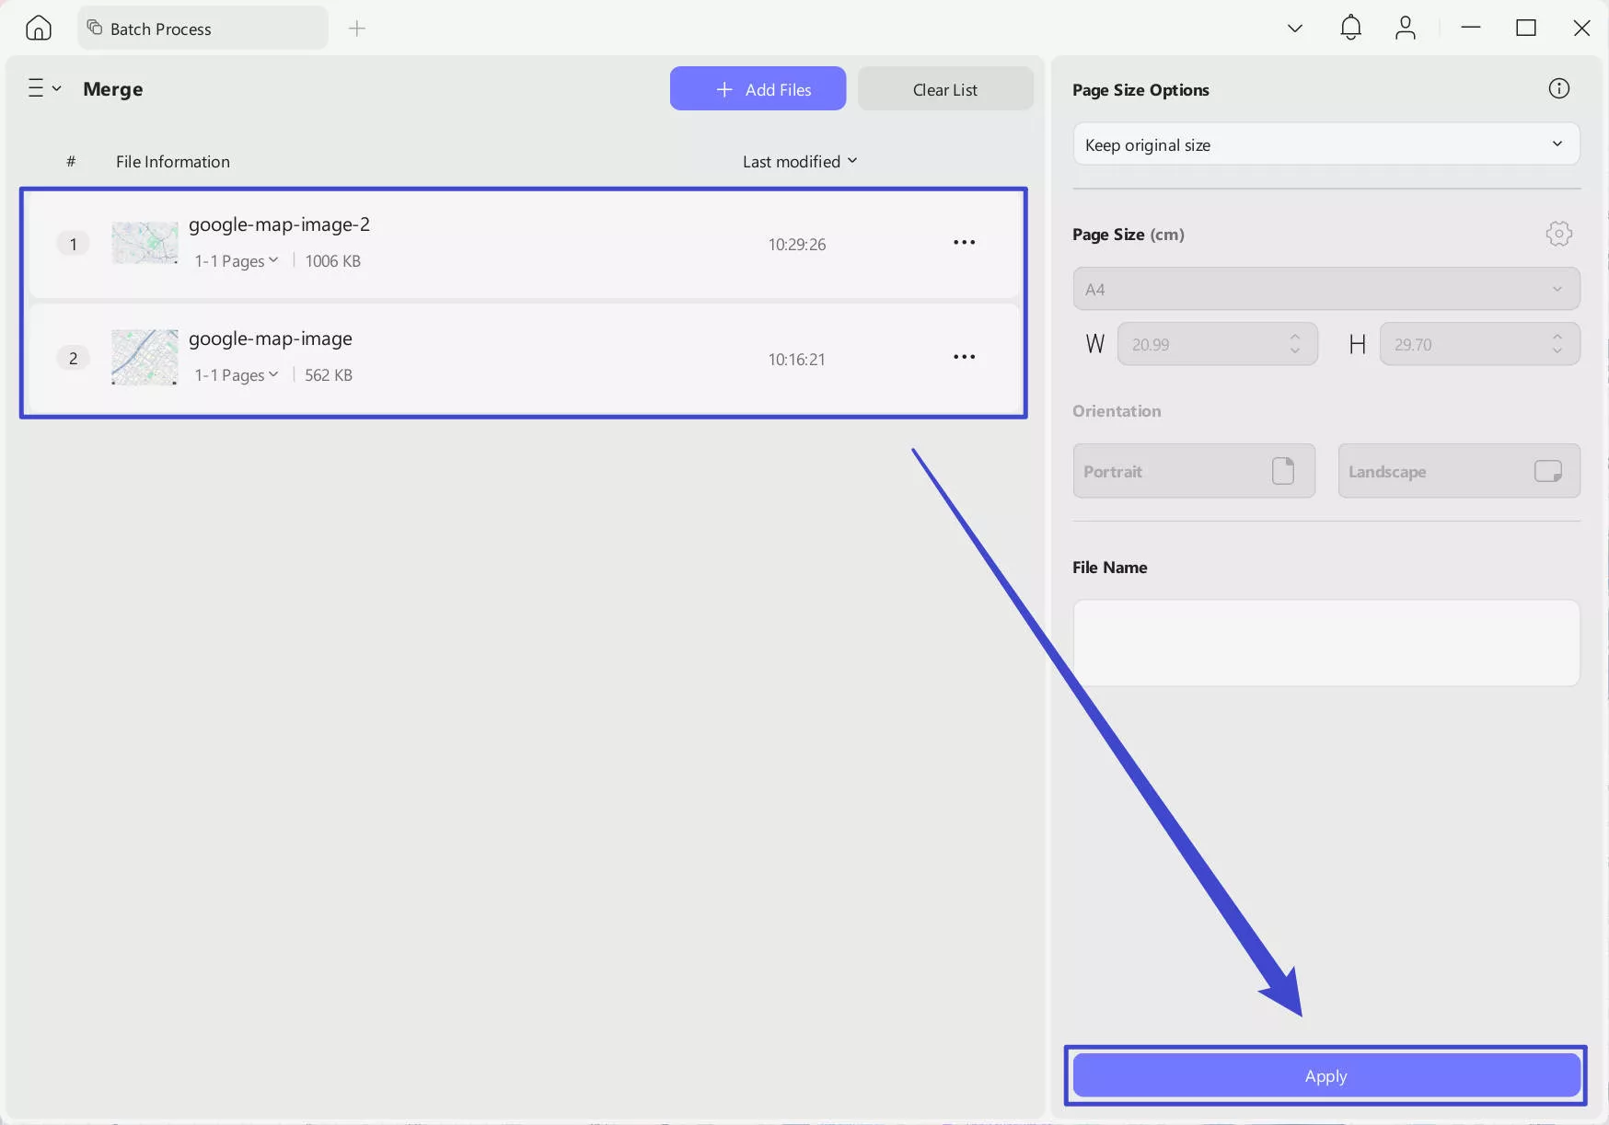The width and height of the screenshot is (1609, 1125).
Task: Increment the Height value stepper
Action: [1557, 338]
